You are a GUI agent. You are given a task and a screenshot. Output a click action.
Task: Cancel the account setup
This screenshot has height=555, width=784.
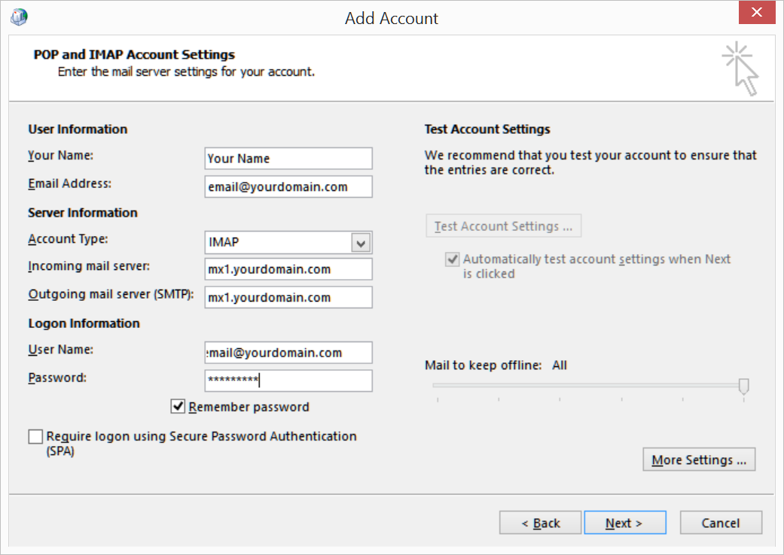721,523
